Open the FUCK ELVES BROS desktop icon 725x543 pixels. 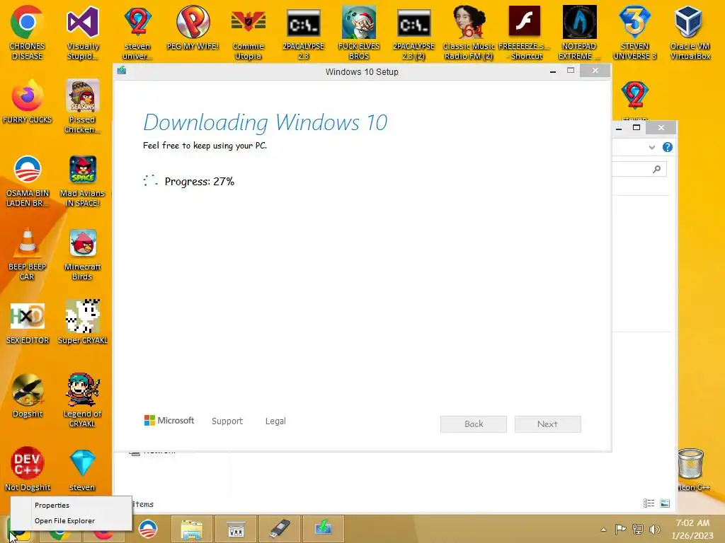pos(359,33)
